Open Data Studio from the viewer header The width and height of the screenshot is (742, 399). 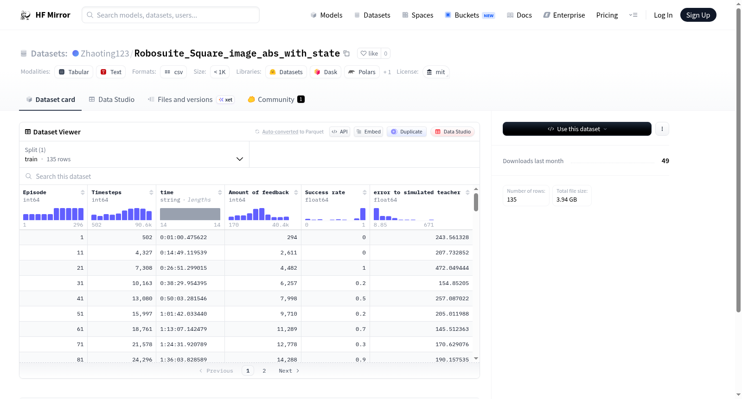click(453, 132)
